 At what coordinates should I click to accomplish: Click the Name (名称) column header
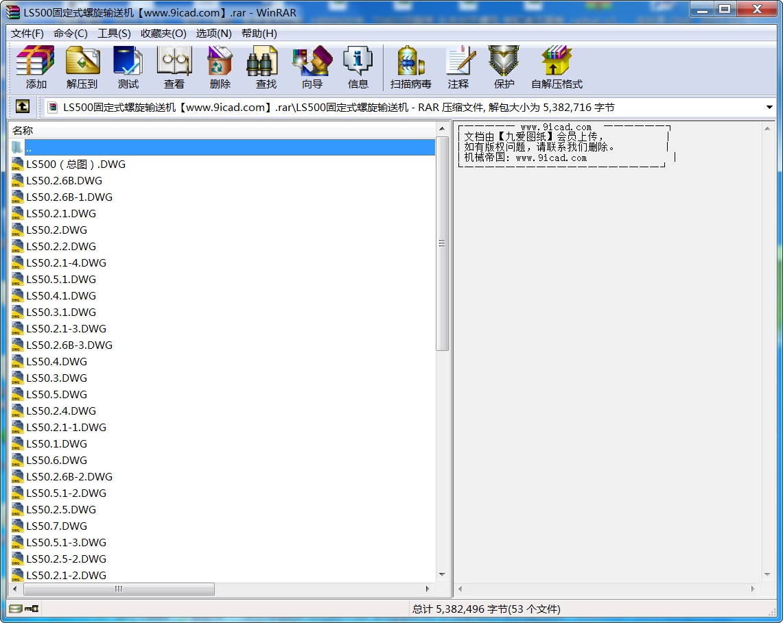pyautogui.click(x=222, y=131)
